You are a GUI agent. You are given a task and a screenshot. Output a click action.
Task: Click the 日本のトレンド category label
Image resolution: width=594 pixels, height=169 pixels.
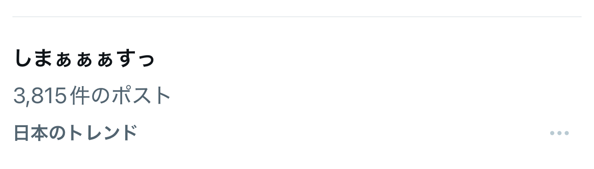pyautogui.click(x=76, y=133)
